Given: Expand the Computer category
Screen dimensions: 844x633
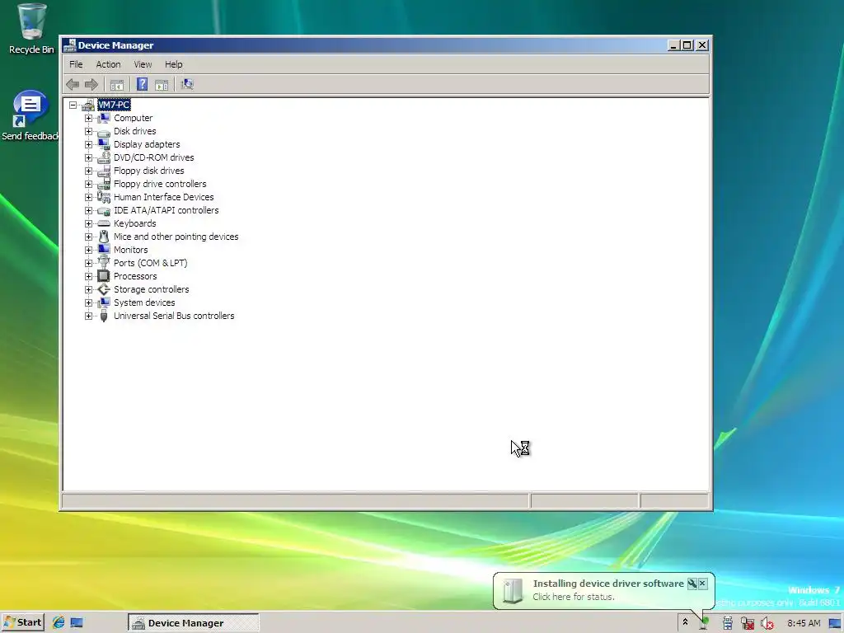Looking at the screenshot, I should (88, 118).
